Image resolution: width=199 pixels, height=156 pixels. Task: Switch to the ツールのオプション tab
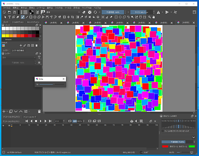point(18,22)
